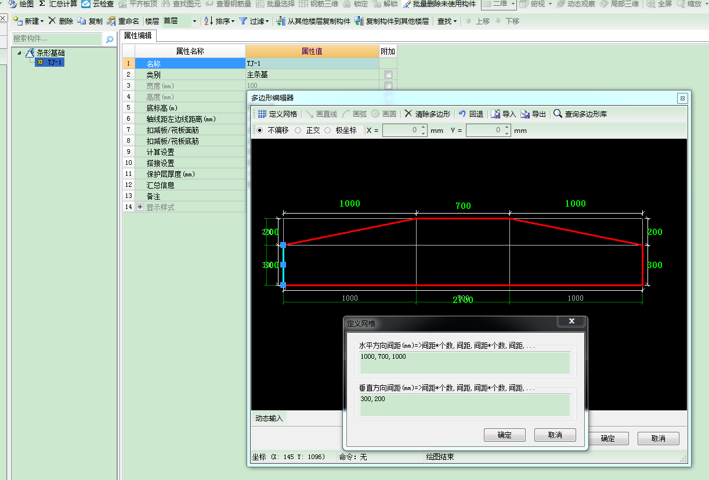The height and width of the screenshot is (480, 709).
Task: Close the 定义网格 dialog
Action: pyautogui.click(x=571, y=321)
